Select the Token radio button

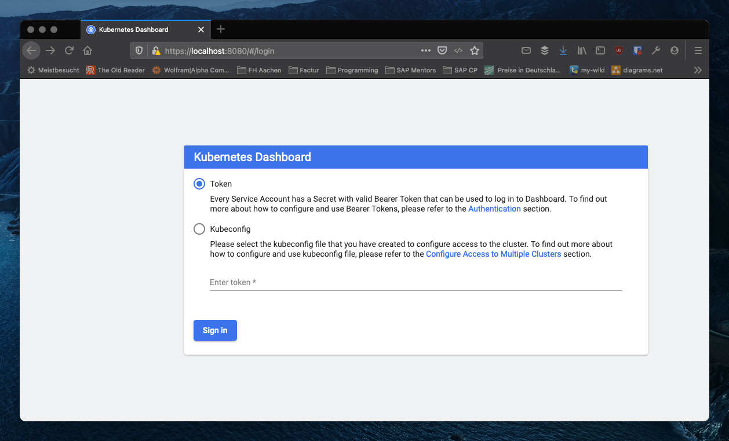(199, 184)
